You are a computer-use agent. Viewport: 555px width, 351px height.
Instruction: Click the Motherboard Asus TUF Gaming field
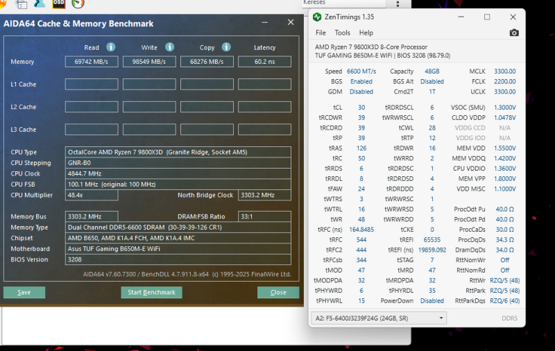(x=178, y=249)
